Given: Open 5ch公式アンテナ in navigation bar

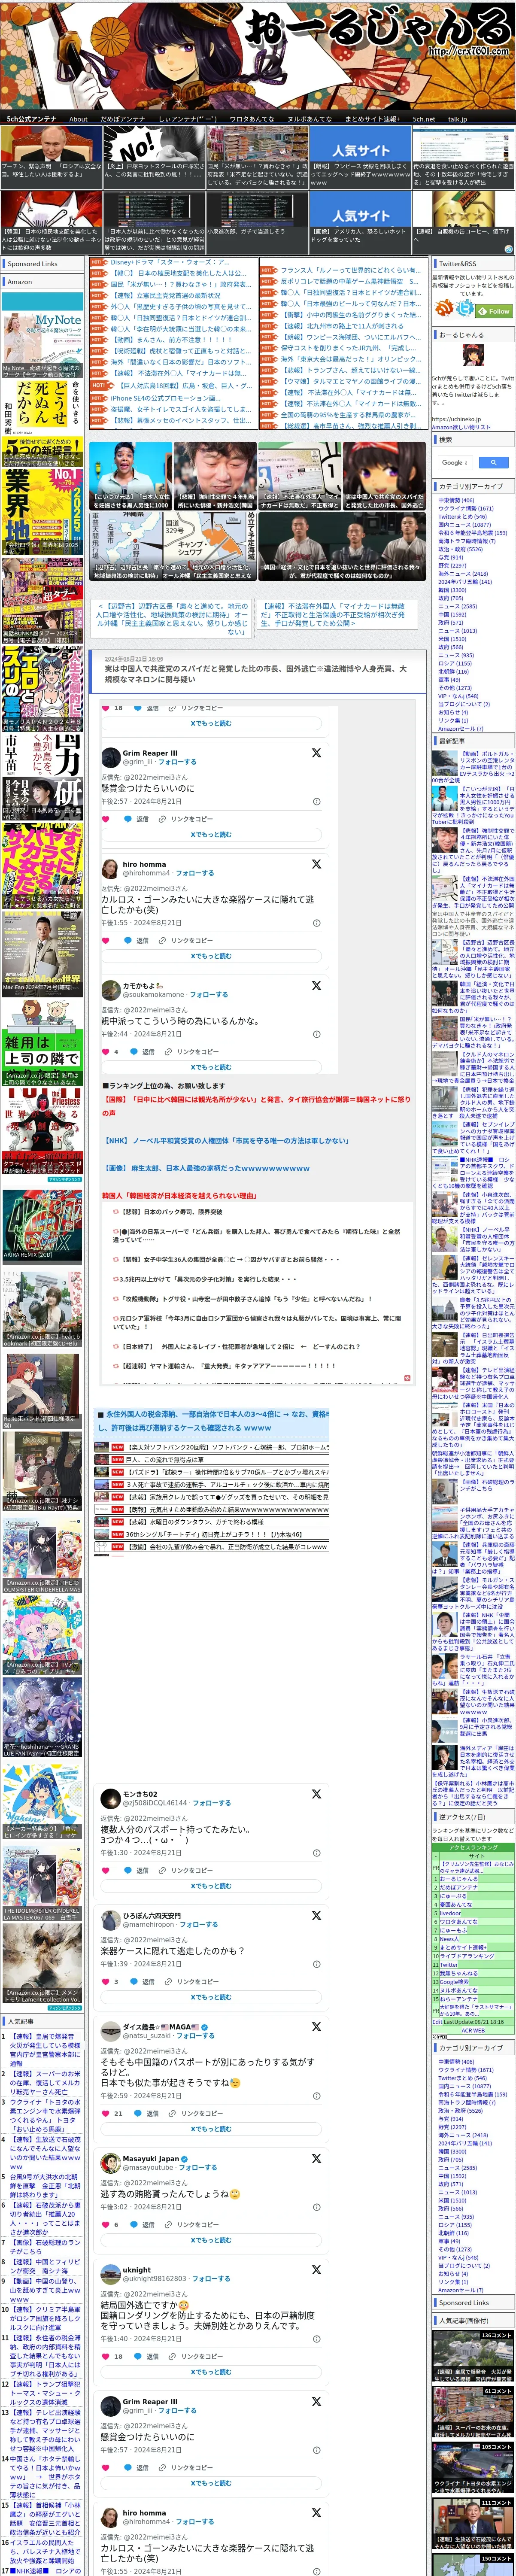Looking at the screenshot, I should 32,119.
